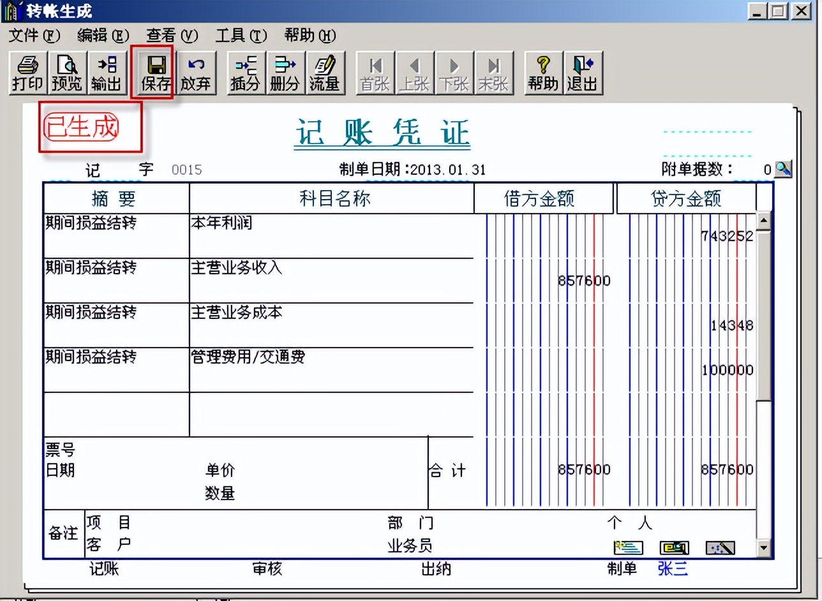Click the magnifier icon beside 附单据数
The height and width of the screenshot is (601, 822).
click(x=784, y=169)
